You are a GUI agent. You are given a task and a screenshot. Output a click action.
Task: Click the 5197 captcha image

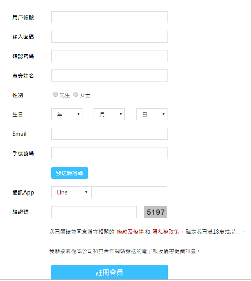click(155, 212)
